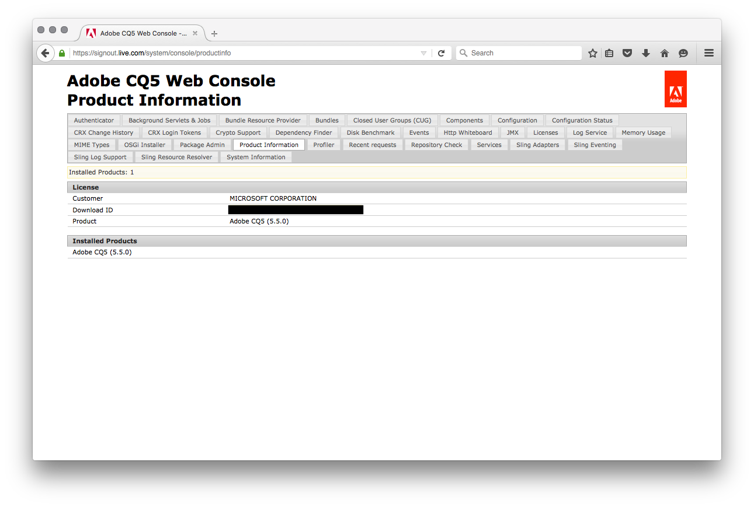Select the Product Information tab
754x507 pixels.
[x=269, y=145]
